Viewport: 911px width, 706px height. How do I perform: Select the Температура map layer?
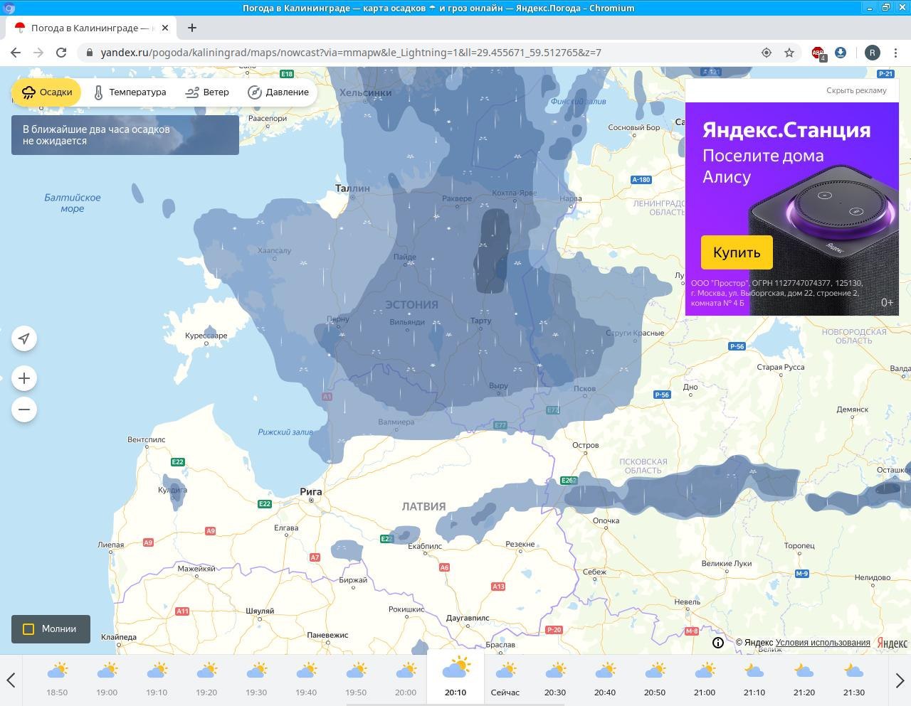[130, 92]
